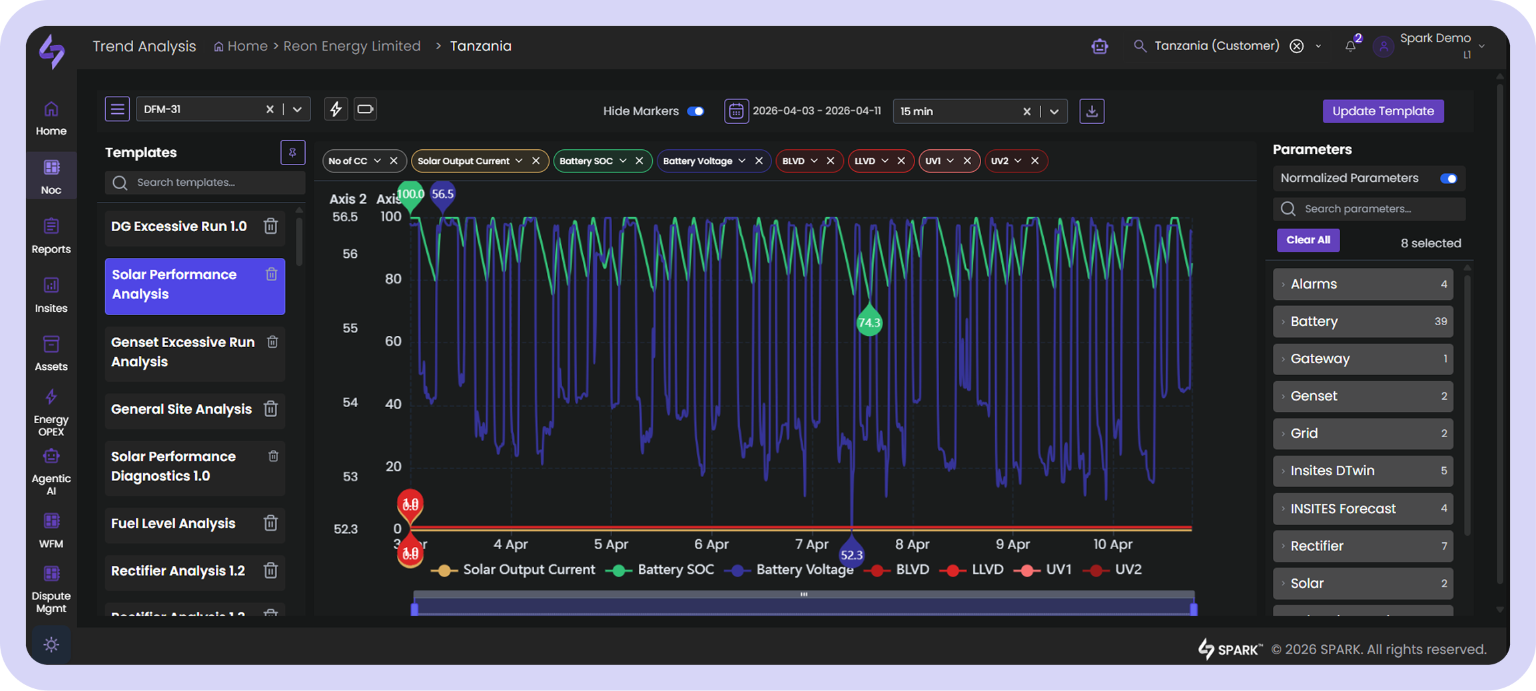The width and height of the screenshot is (1536, 691).
Task: Open the DFM-31 site dropdown
Action: click(x=297, y=109)
